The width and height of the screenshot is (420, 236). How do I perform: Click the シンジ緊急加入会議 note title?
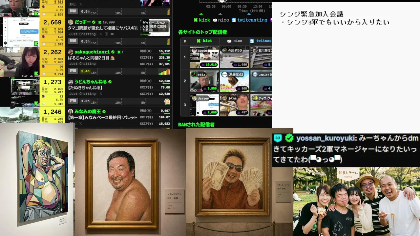click(x=311, y=14)
